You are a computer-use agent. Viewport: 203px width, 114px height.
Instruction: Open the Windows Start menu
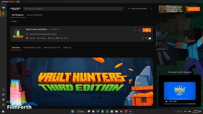click(73, 111)
